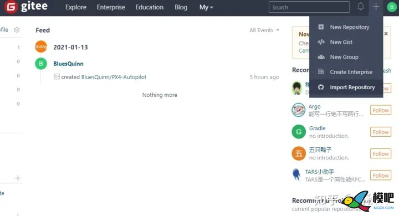Select Create Enterprise from the menu

346,72
